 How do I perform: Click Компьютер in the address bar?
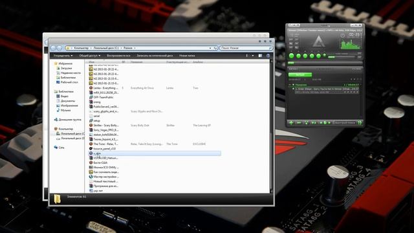pyautogui.click(x=82, y=48)
